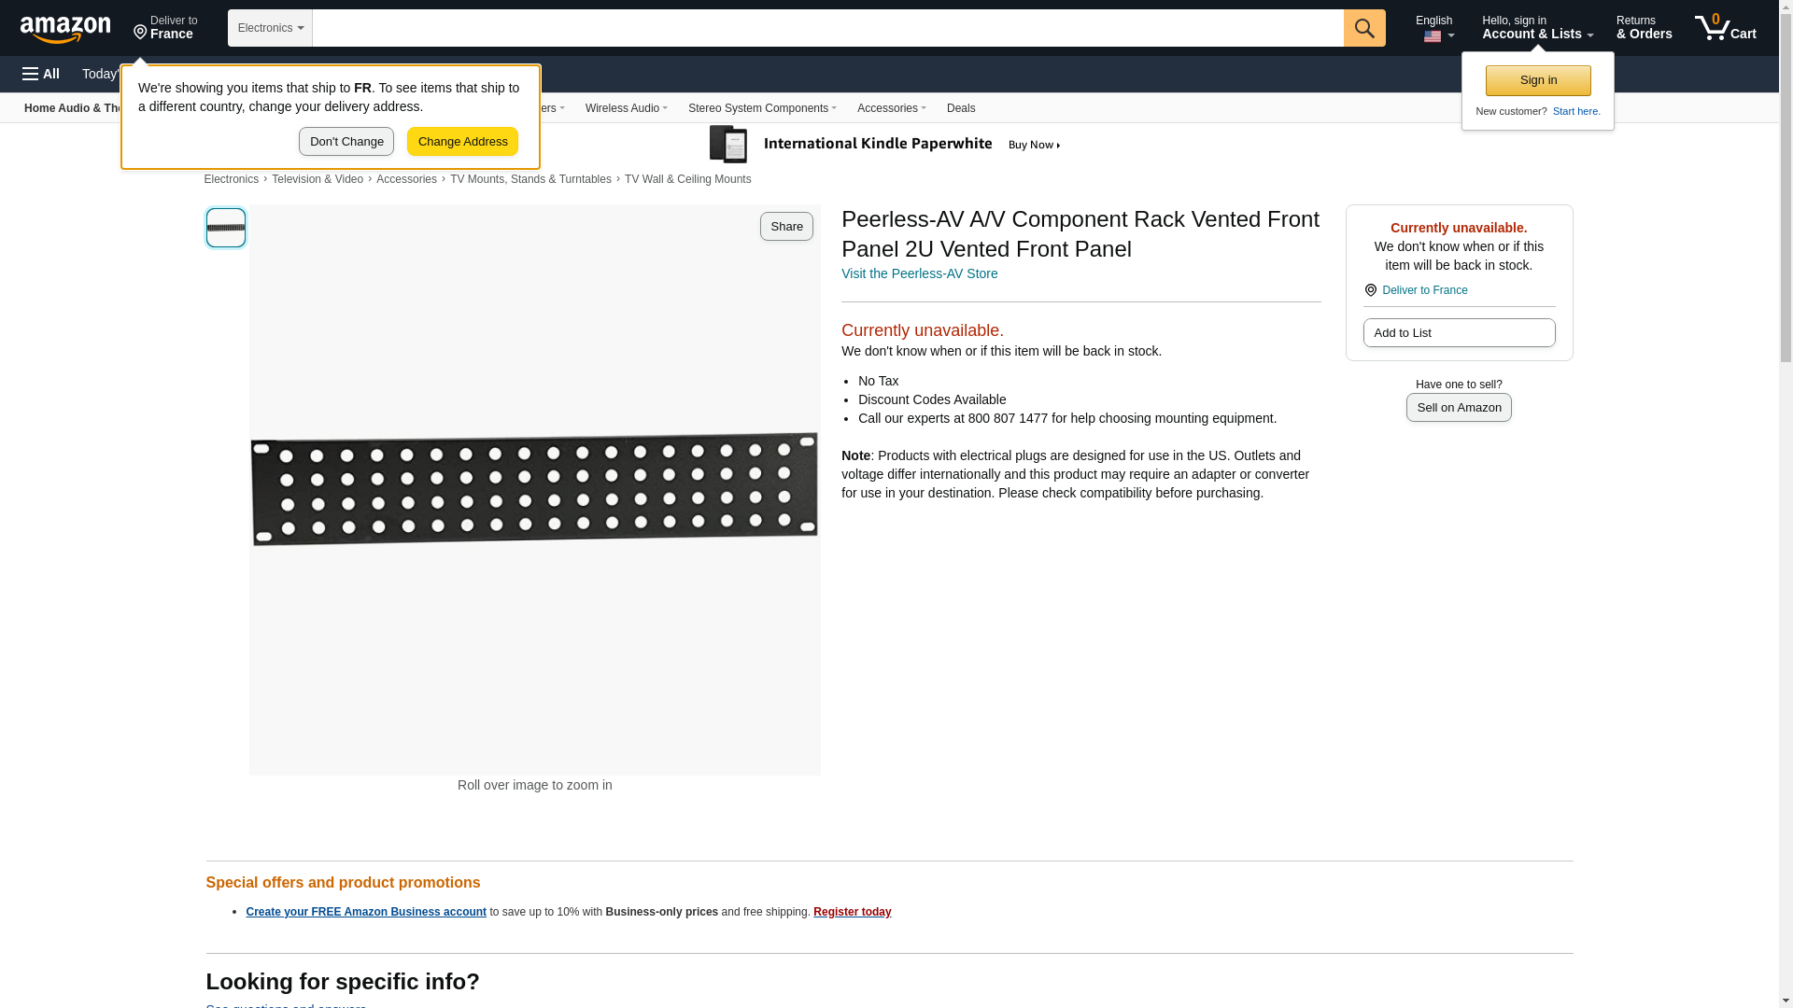Visit the Peerless-AV Store link
1793x1008 pixels.
click(x=919, y=274)
